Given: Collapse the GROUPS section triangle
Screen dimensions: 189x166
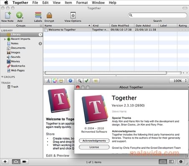Looking at the screenshot, I should click(x=2, y=77).
